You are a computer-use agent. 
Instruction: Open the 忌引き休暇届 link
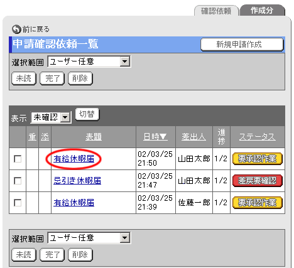[77, 181]
